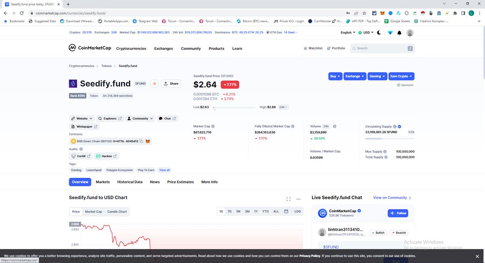Viewport: 485px width, 263px height.
Task: Open the Historical Data tab
Action: pyautogui.click(x=130, y=182)
